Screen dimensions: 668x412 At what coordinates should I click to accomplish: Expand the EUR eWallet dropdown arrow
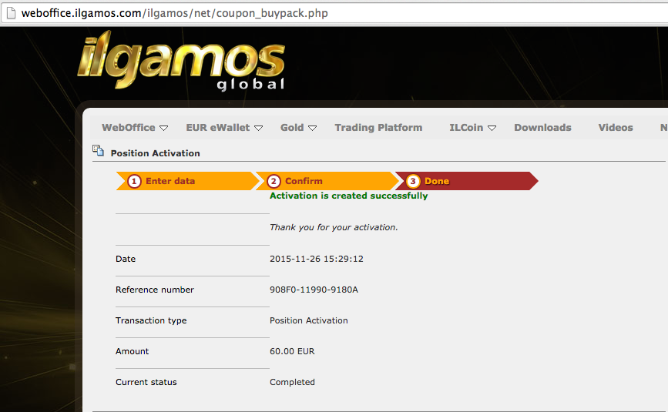click(x=259, y=128)
